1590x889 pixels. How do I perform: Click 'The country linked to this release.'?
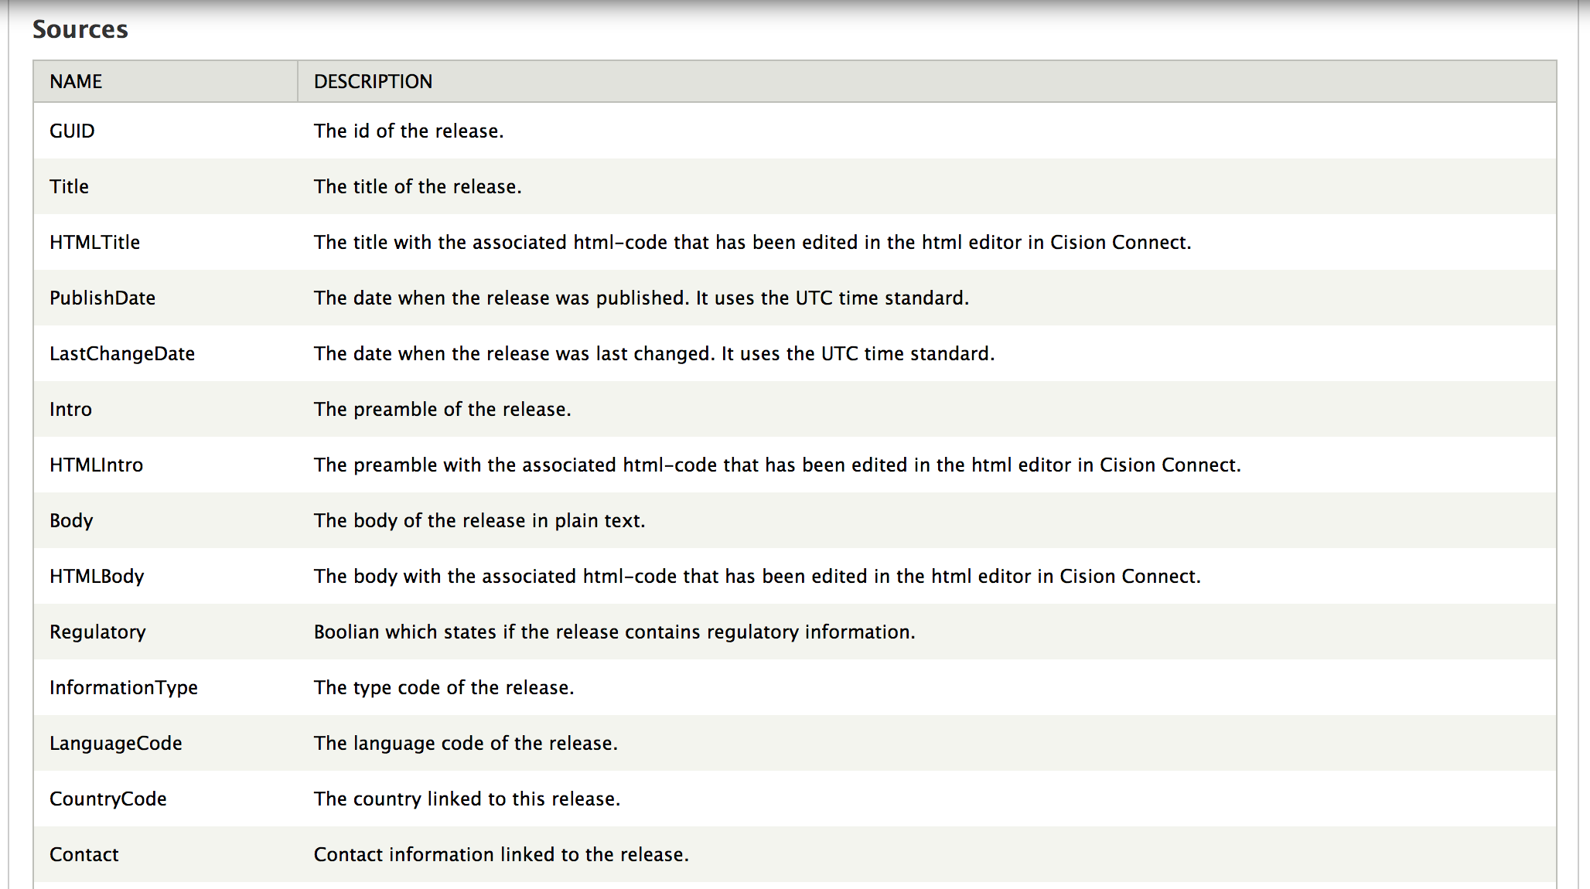[467, 799]
